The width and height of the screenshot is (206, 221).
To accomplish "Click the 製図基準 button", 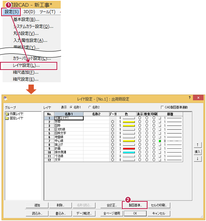I will (135, 205).
